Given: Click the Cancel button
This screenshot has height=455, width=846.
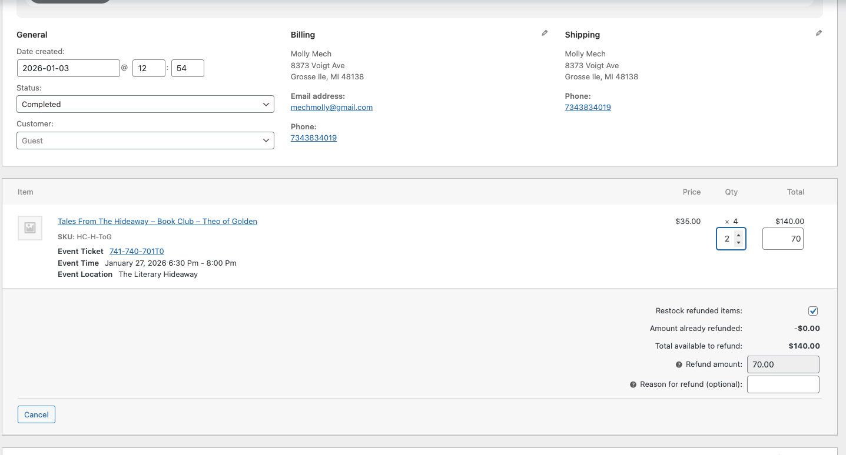Looking at the screenshot, I should pos(37,414).
